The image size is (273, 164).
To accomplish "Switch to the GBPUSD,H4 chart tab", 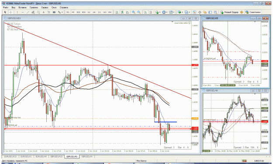I will click(87, 157).
